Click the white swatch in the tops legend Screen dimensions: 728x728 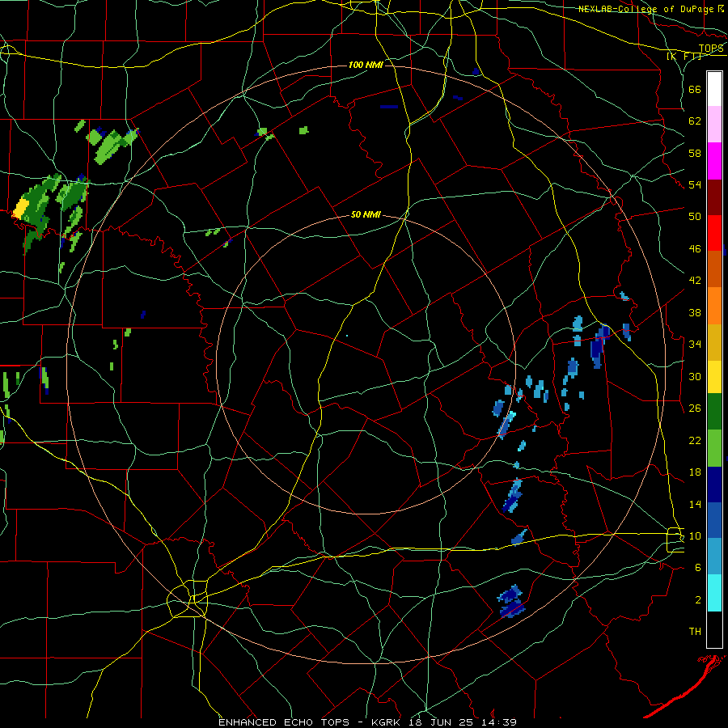click(x=714, y=89)
